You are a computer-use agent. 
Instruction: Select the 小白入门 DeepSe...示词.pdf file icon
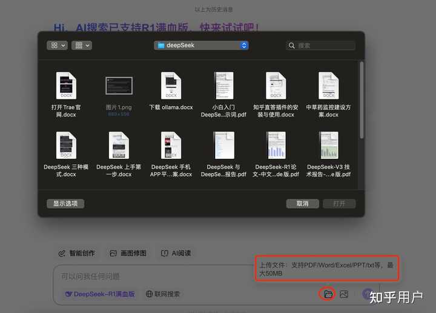pos(223,86)
